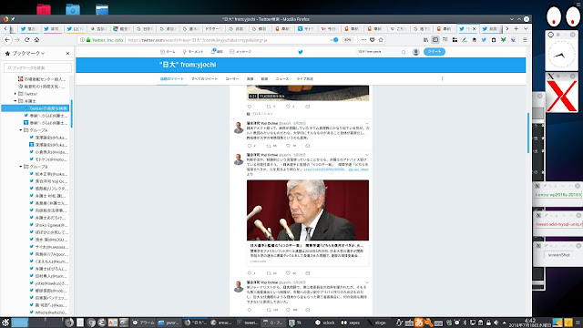583x328 pixels.
Task: Open the ホーム link on Twitter
Action: [168, 52]
